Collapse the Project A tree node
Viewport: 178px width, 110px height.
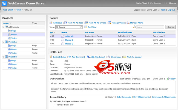point(4,42)
